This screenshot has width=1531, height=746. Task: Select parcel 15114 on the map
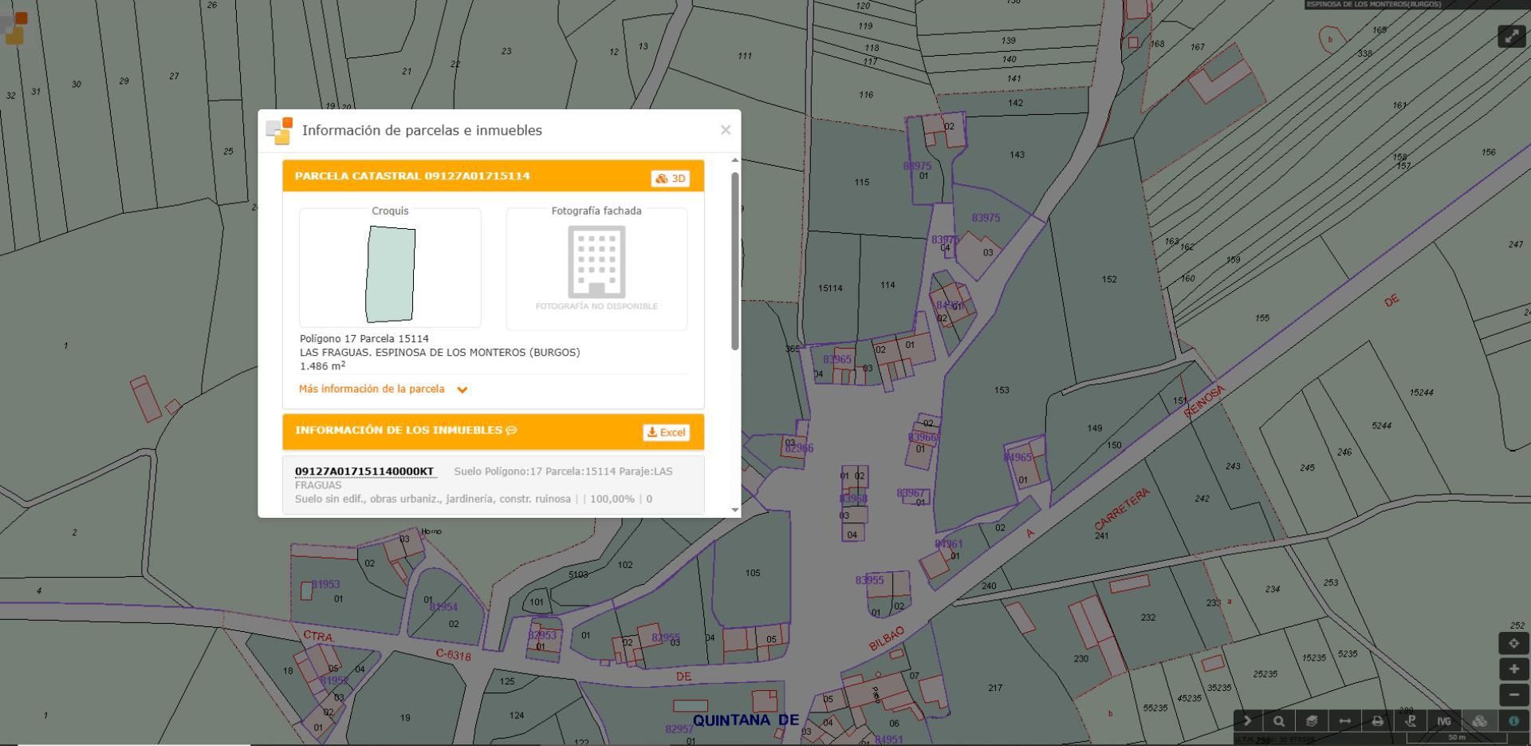coord(830,288)
